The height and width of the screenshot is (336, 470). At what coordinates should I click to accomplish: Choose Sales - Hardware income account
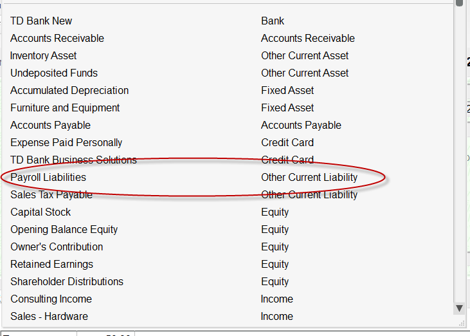[49, 317]
